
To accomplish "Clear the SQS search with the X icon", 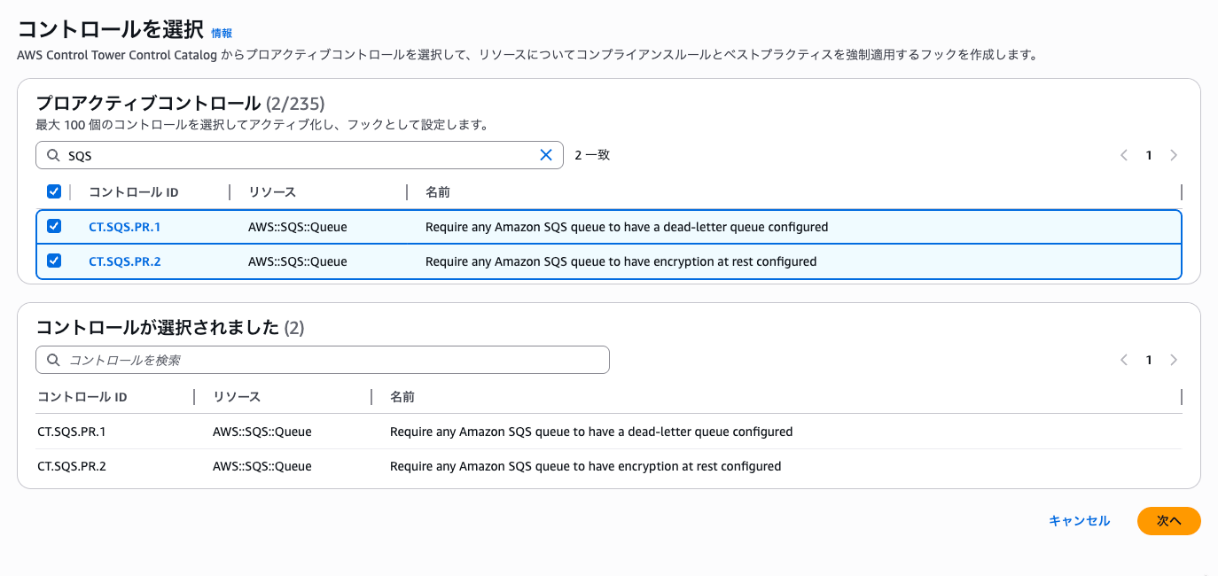I will [546, 155].
